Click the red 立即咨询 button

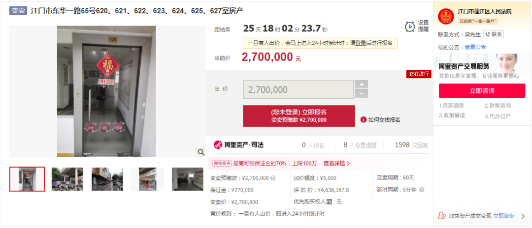coord(482,90)
